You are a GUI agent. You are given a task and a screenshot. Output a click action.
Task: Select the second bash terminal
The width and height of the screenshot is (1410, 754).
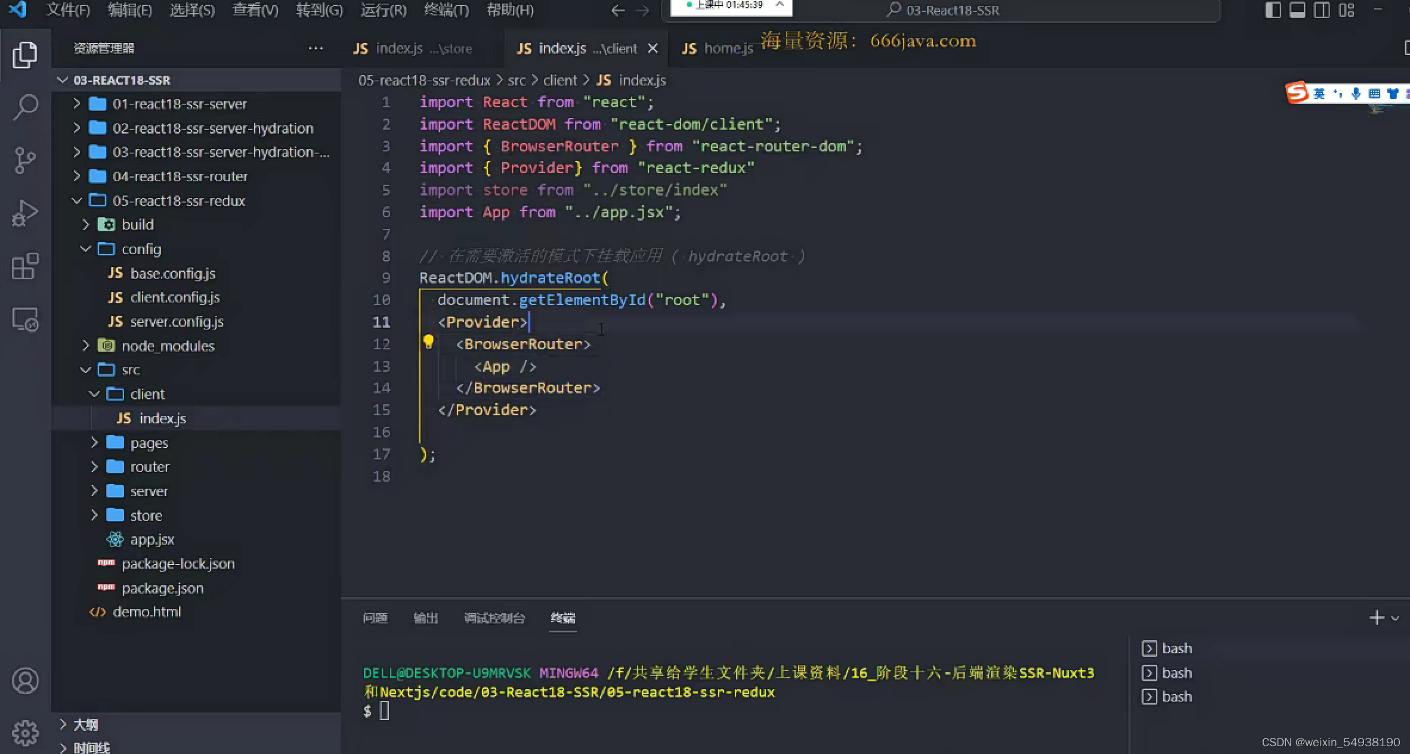[1167, 673]
